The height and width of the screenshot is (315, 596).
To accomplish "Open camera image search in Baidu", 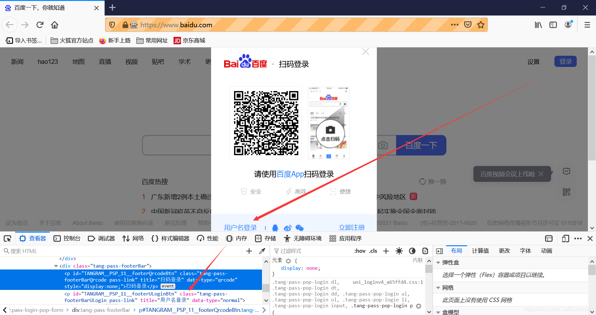I will click(x=383, y=145).
